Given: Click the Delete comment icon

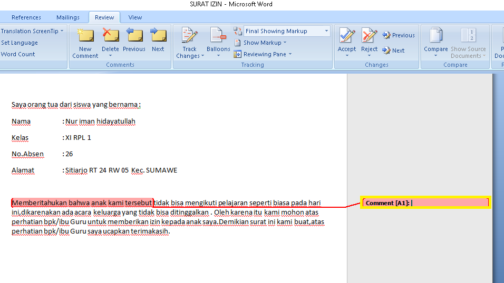Looking at the screenshot, I should tap(110, 36).
